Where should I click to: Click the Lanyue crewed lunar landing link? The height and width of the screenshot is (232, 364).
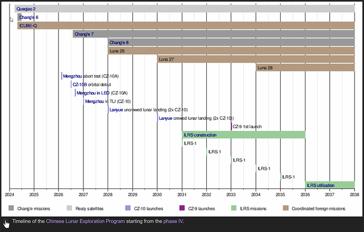[x=166, y=118]
